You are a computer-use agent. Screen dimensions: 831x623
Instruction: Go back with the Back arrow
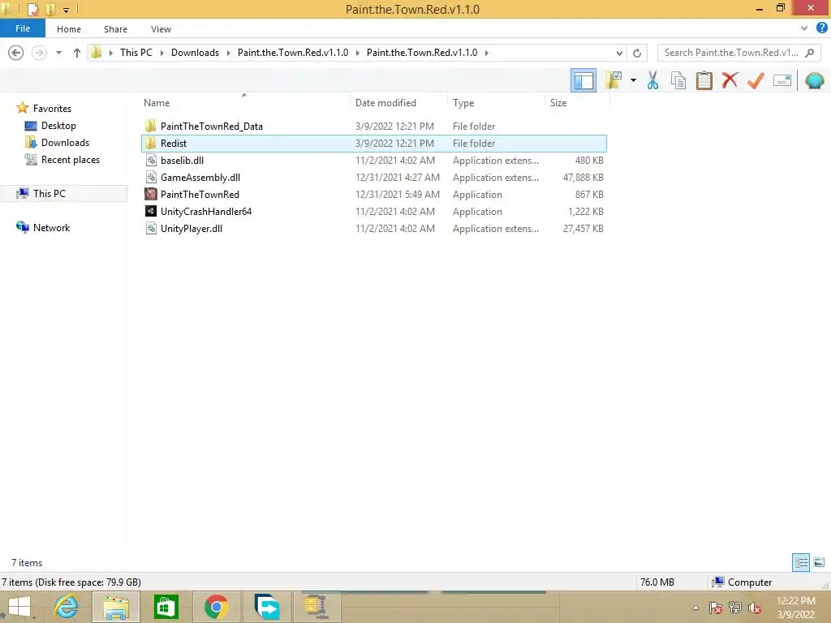pyautogui.click(x=16, y=53)
